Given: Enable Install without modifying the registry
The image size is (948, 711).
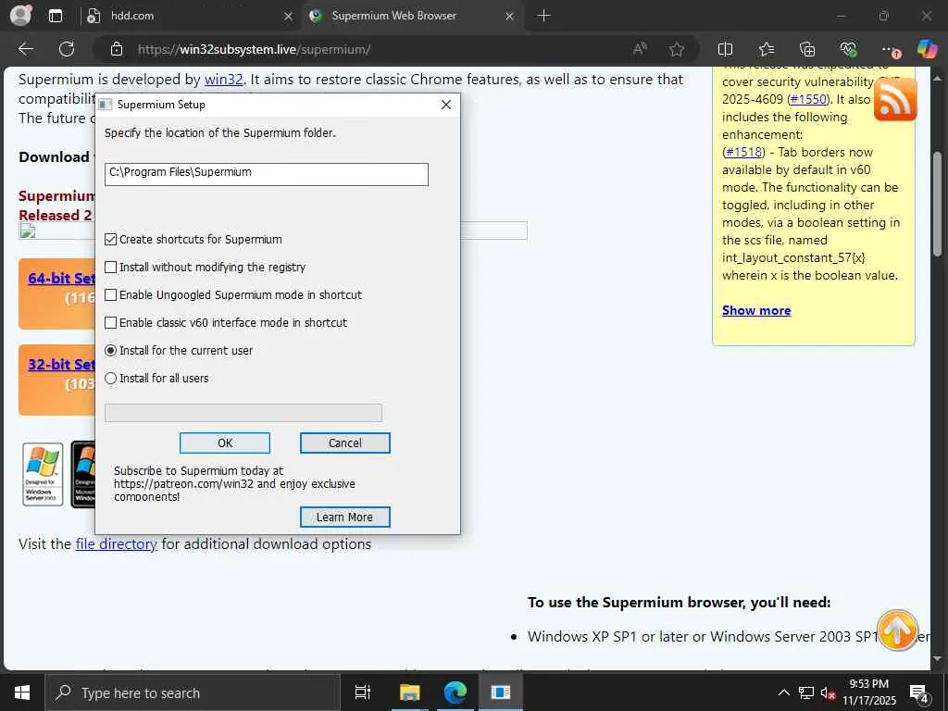Looking at the screenshot, I should coord(111,268).
